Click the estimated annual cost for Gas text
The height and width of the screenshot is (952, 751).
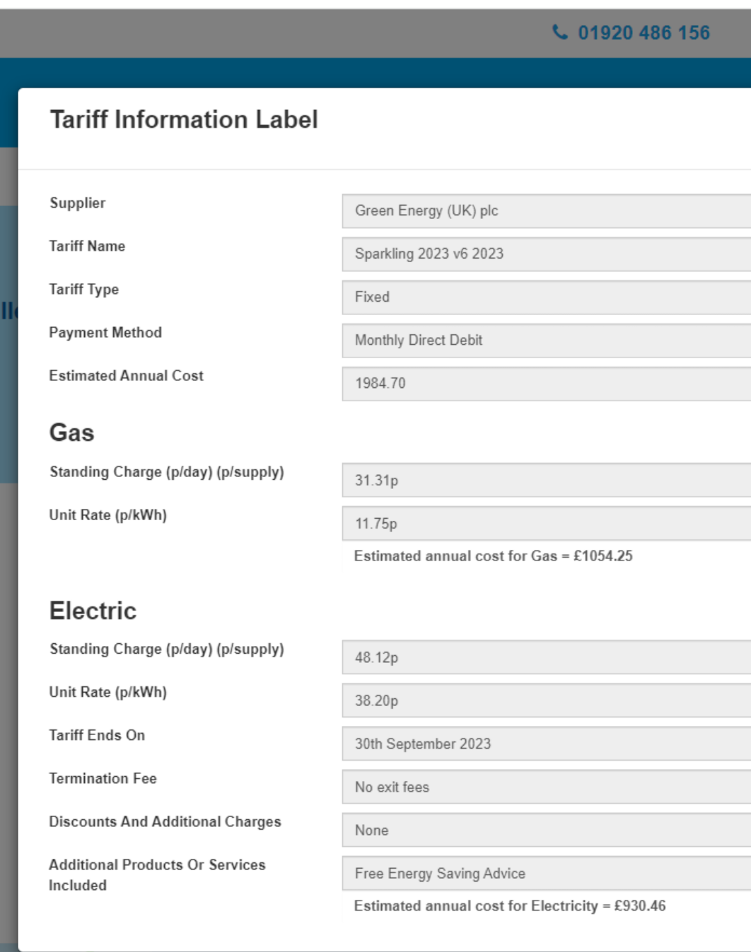click(493, 556)
